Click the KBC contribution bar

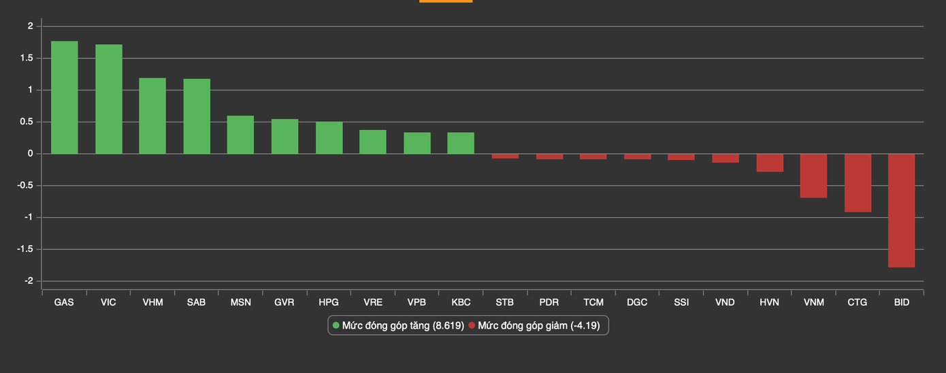coord(461,143)
